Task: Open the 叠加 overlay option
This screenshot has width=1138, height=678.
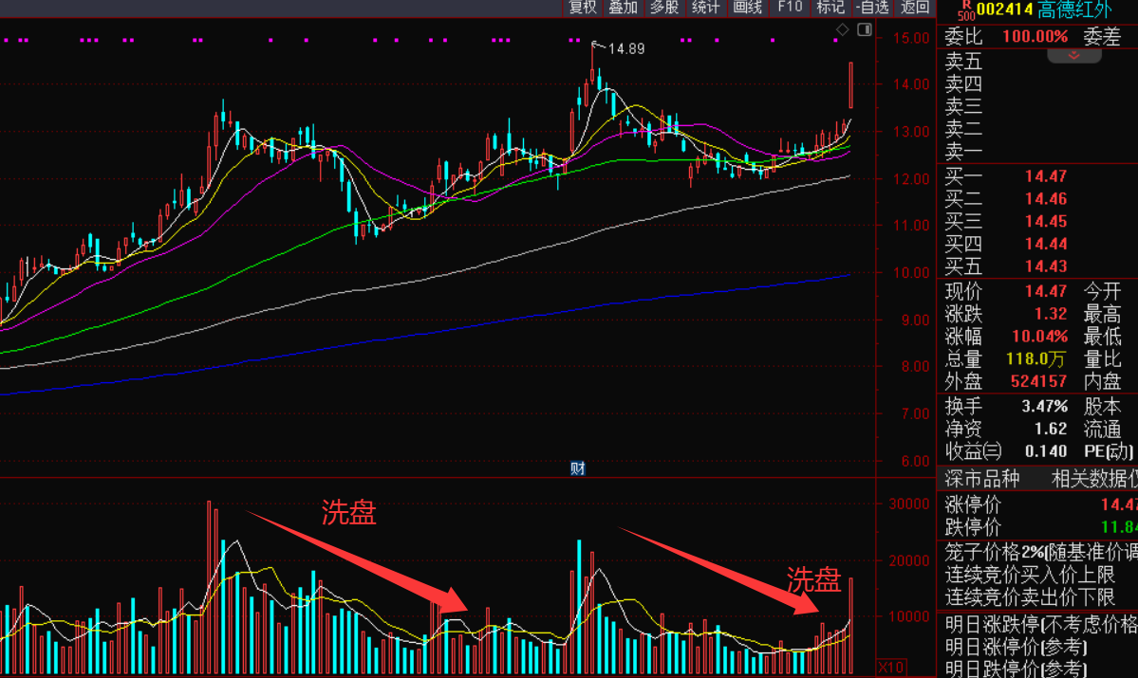Action: coord(623,8)
